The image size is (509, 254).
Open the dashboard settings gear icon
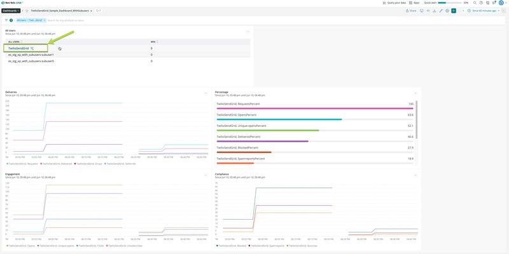[x=447, y=11]
